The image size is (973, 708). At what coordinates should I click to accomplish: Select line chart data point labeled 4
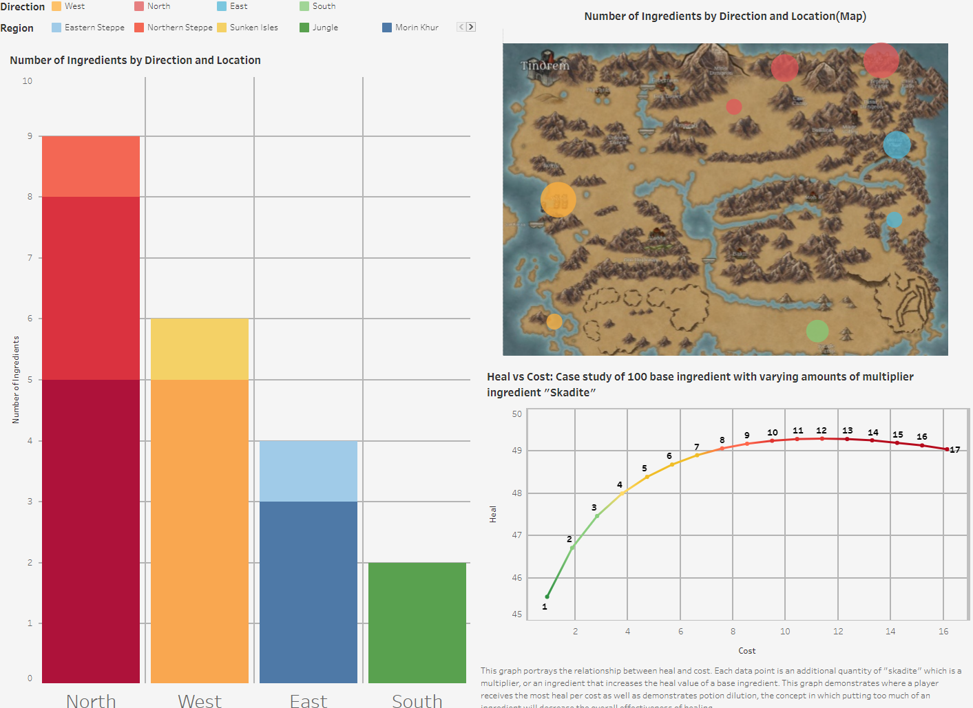click(x=622, y=493)
